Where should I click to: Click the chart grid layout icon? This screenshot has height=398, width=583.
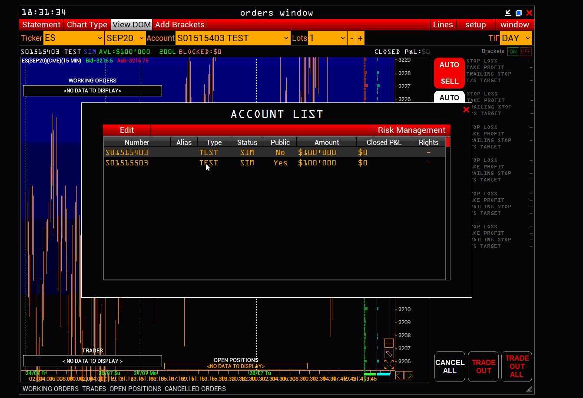click(389, 343)
